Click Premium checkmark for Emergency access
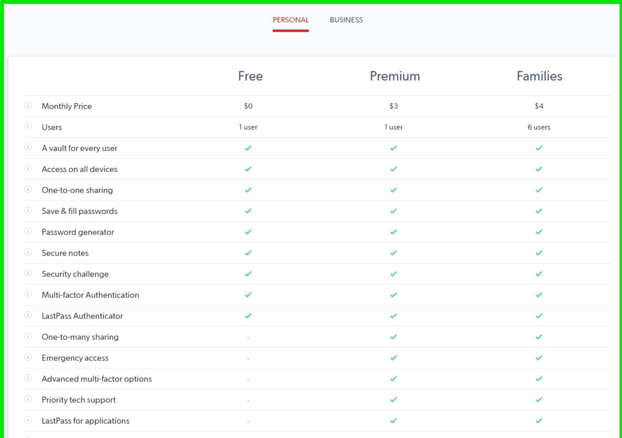The height and width of the screenshot is (438, 622). (393, 357)
